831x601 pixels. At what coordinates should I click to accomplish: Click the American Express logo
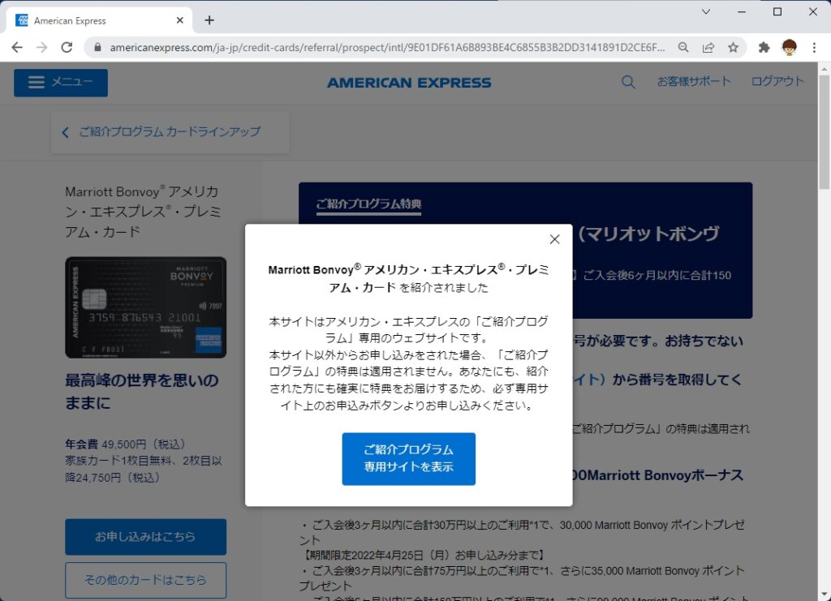tap(409, 83)
